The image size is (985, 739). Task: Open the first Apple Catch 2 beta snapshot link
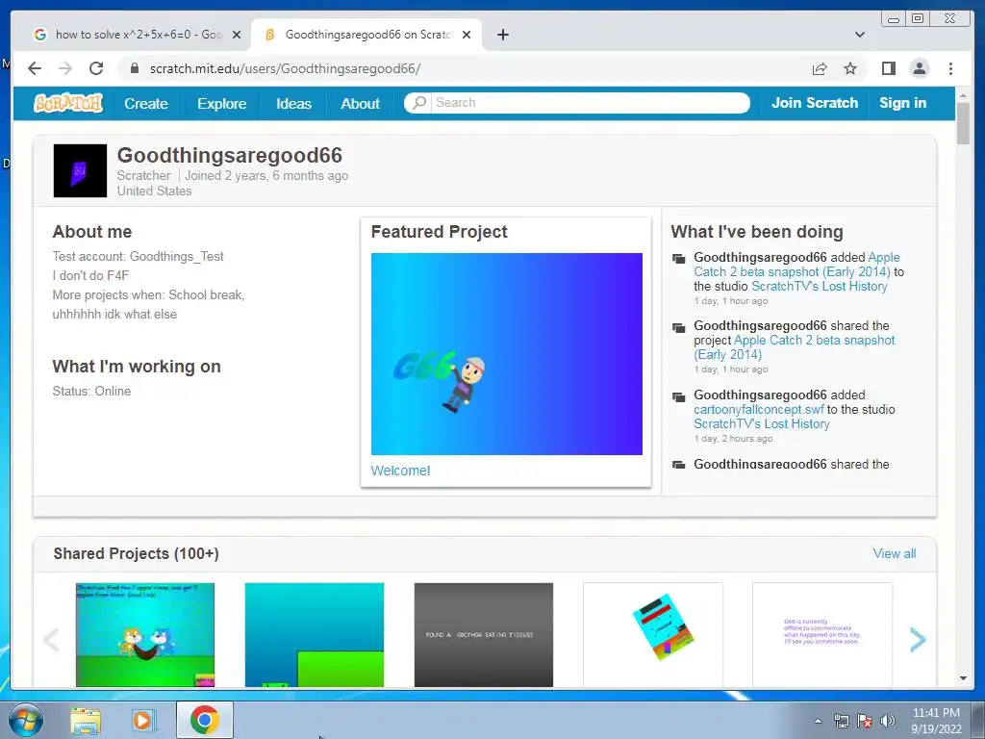tap(796, 265)
